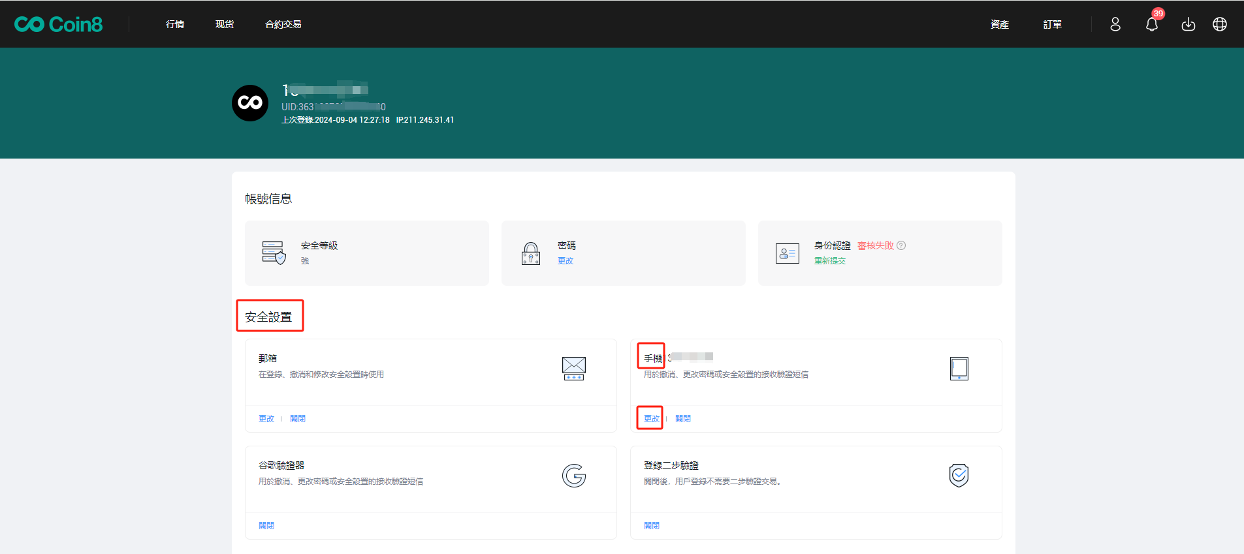Open the user profile icon

point(1115,24)
